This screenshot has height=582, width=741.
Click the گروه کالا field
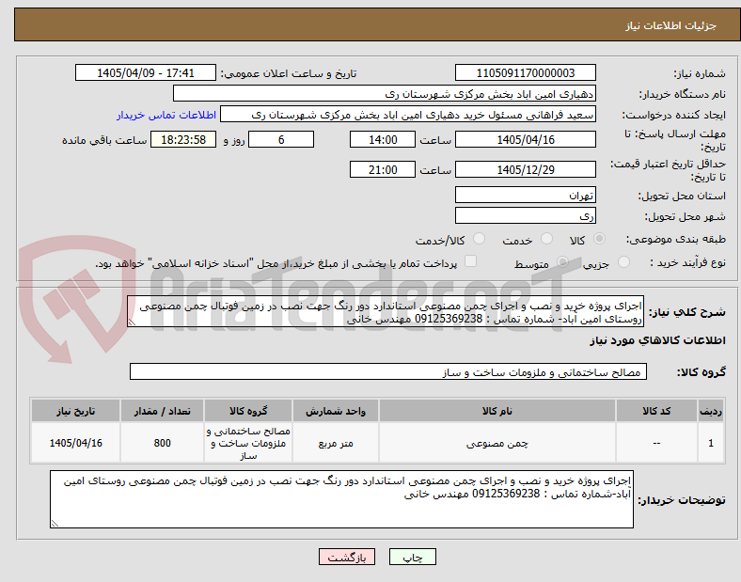(388, 371)
